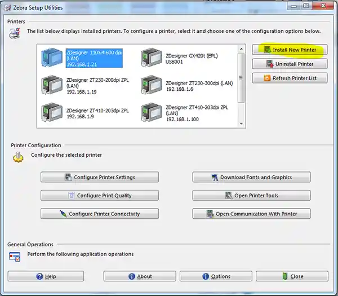Open the Help button
This screenshot has height=296, width=338.
46,276
